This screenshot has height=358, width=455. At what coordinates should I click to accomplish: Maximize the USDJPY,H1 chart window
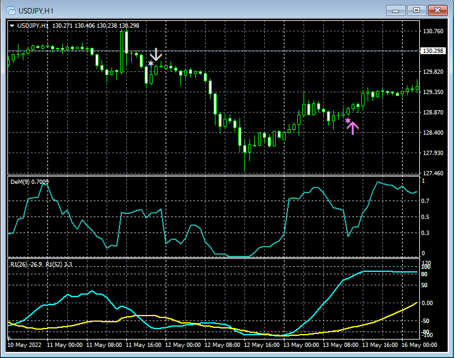[x=417, y=10]
